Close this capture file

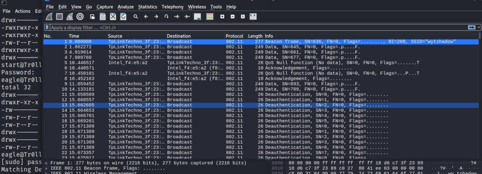coord(113,16)
